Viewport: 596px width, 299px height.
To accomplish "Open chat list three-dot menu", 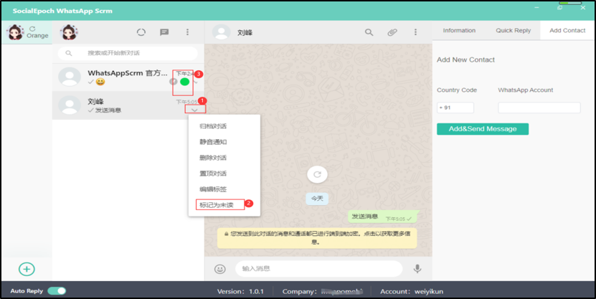I will [187, 32].
